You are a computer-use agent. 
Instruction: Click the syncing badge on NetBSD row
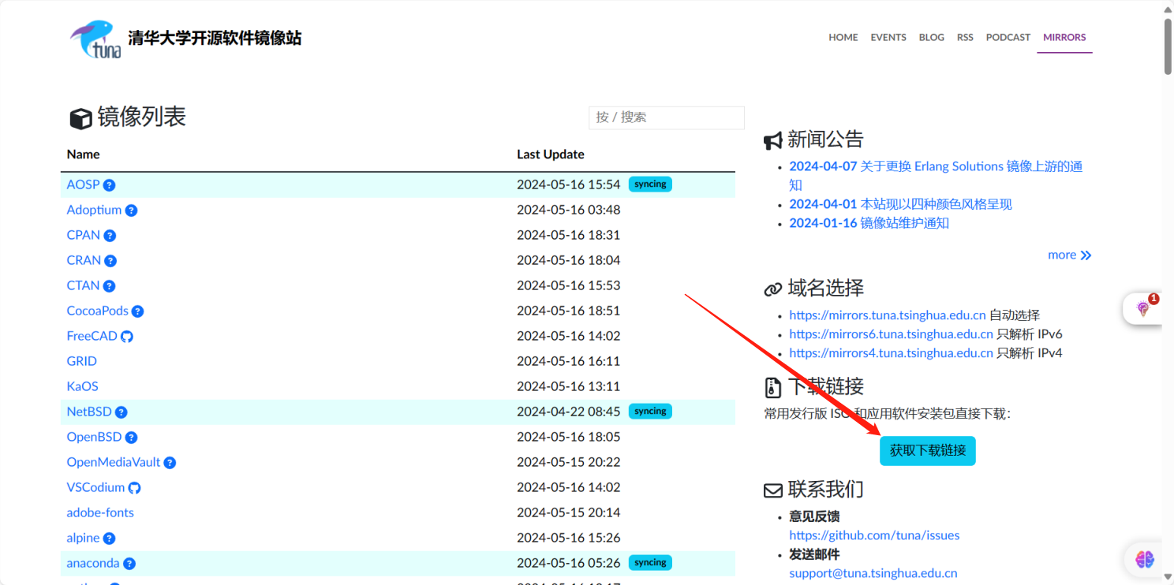coord(650,412)
